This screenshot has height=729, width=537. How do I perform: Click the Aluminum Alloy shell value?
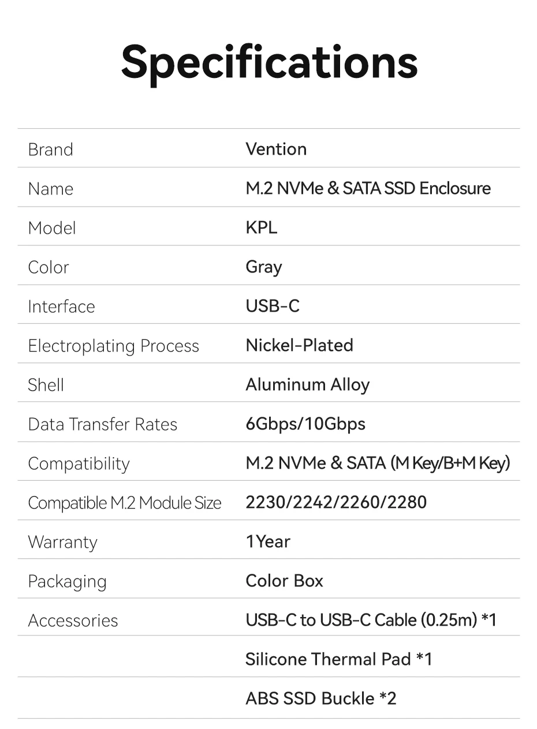point(307,384)
